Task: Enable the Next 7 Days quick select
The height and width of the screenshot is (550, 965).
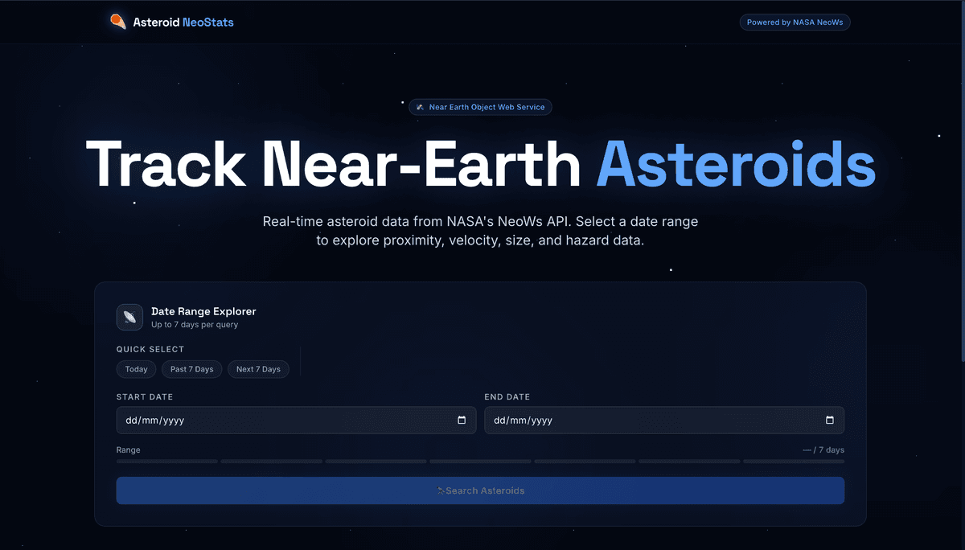Action: (258, 369)
